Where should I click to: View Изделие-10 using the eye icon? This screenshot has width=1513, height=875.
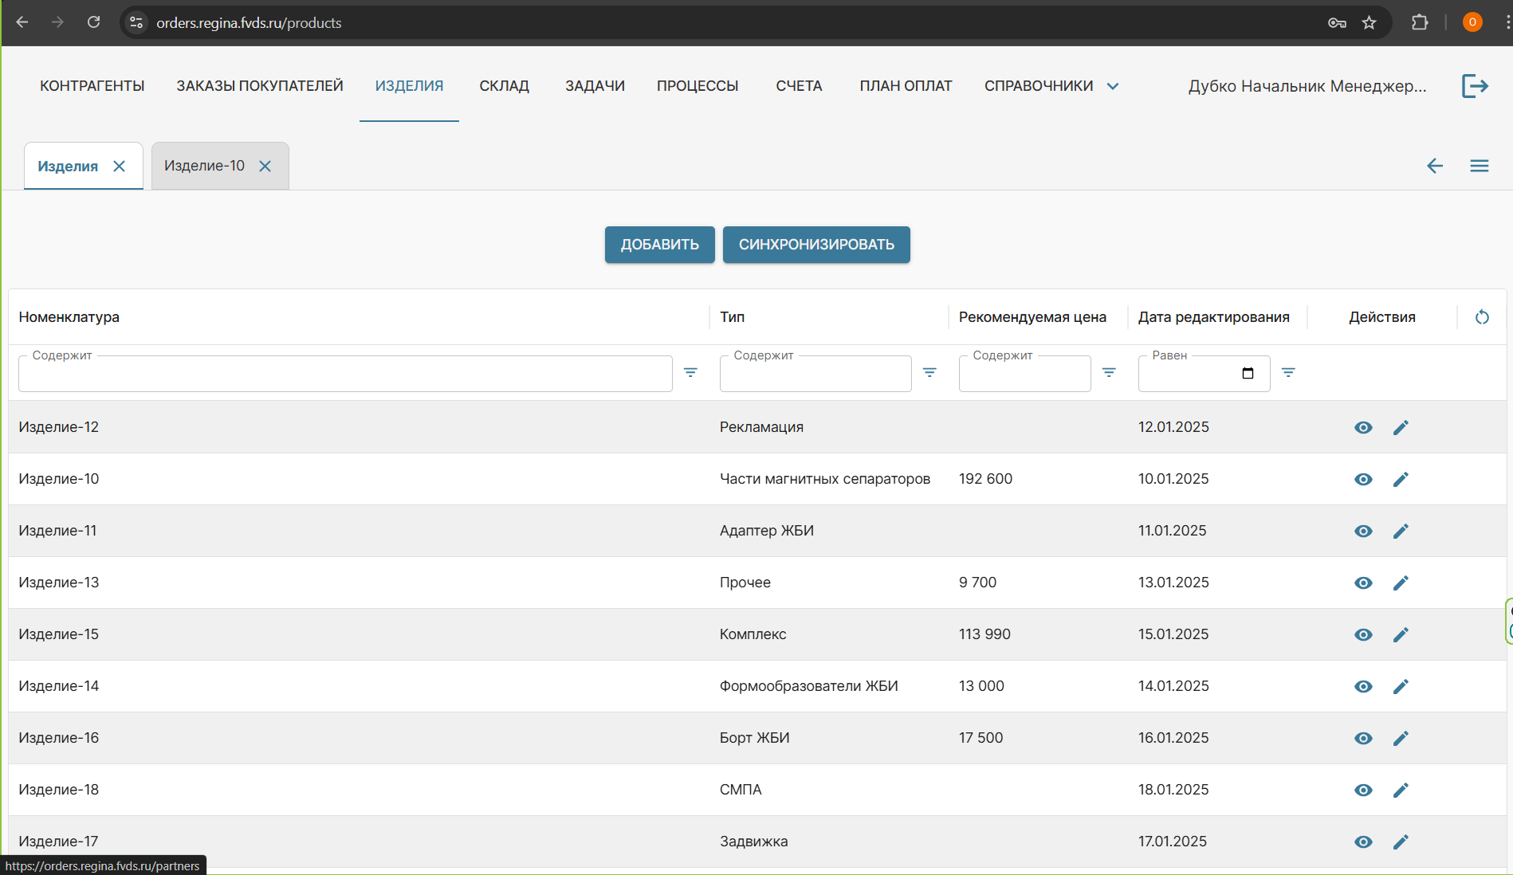(x=1363, y=480)
